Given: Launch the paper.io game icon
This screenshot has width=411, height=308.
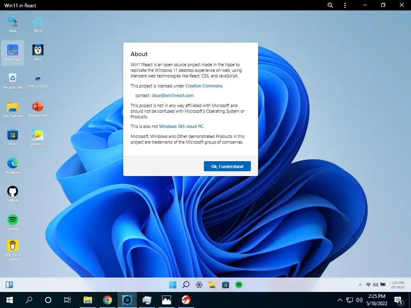Looking at the screenshot, I should pyautogui.click(x=38, y=138).
